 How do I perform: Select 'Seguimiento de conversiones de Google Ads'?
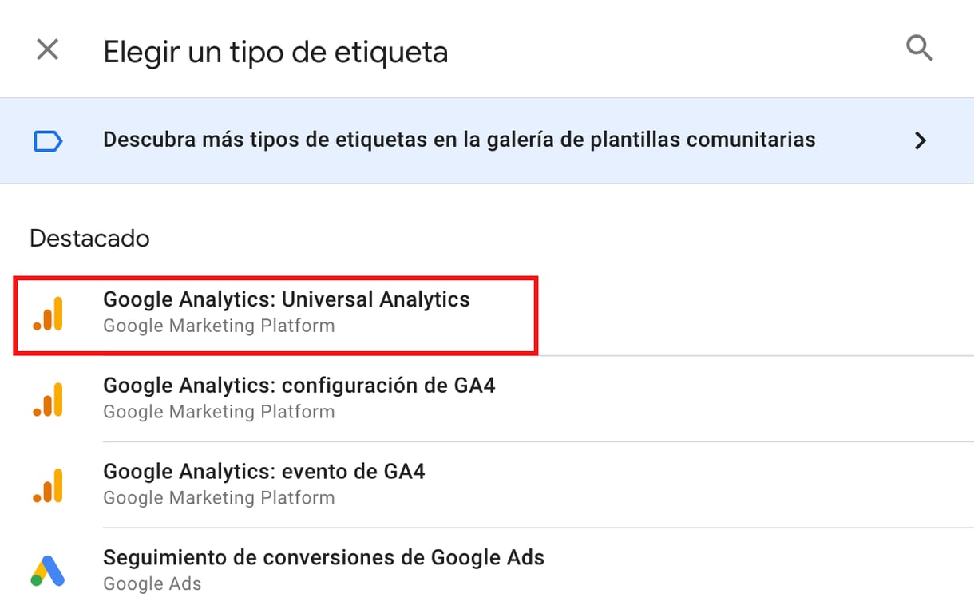tap(323, 557)
